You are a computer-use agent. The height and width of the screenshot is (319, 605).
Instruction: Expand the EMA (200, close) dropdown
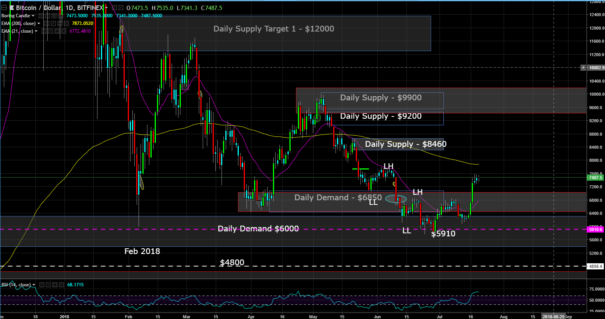point(39,23)
